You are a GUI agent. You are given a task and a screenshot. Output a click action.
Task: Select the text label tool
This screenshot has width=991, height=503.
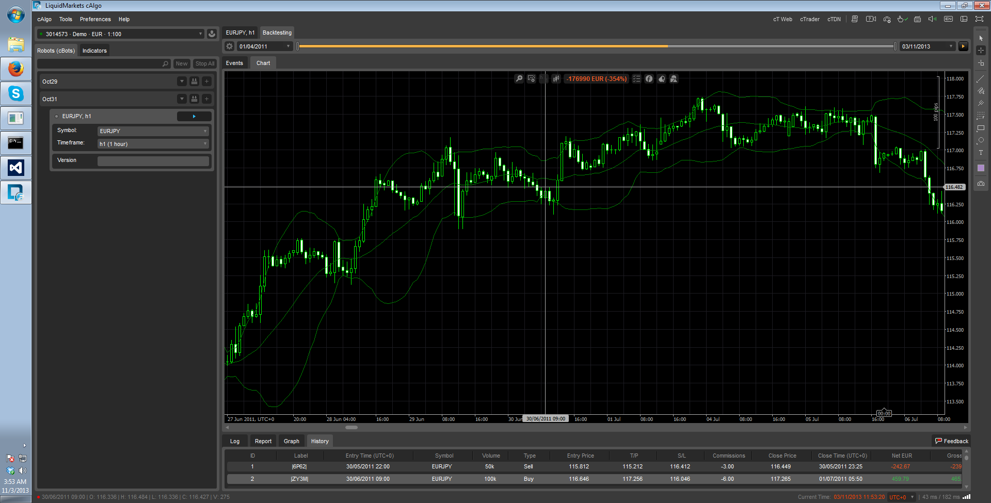point(981,153)
